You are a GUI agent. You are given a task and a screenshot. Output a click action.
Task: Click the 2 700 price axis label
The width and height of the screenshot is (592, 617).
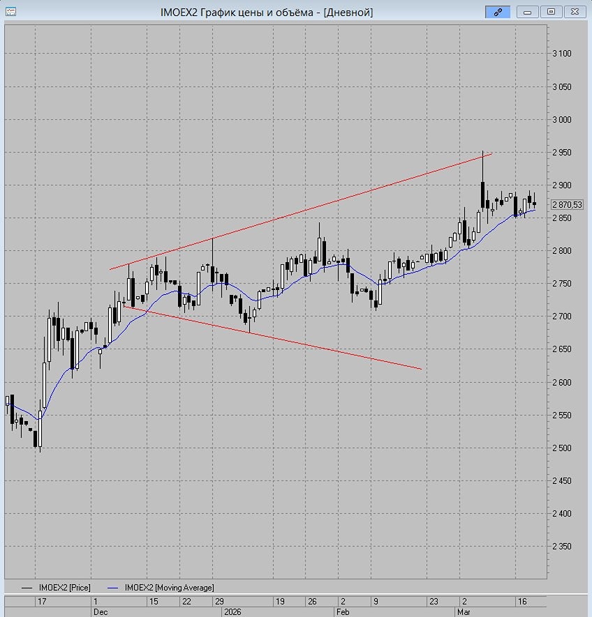click(562, 317)
